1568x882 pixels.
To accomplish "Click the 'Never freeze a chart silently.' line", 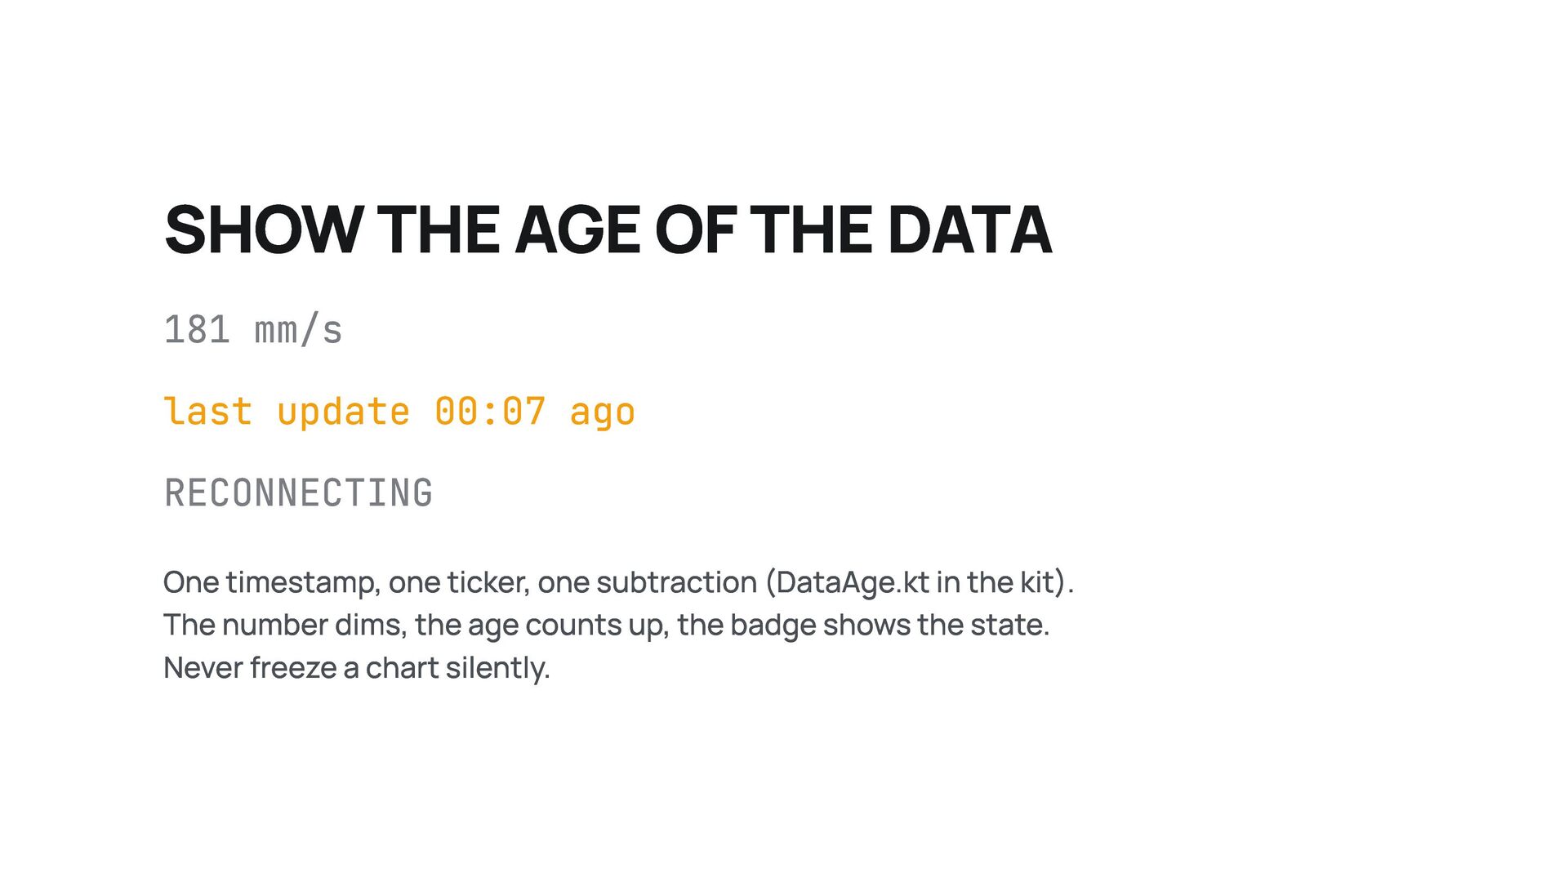I will (357, 668).
